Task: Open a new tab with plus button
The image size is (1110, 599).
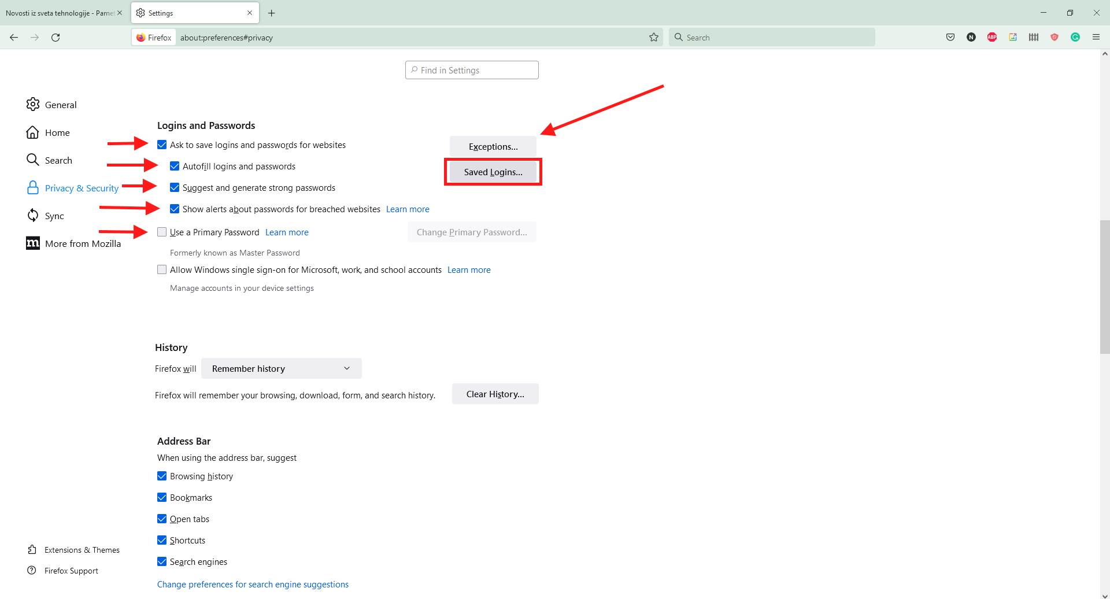Action: [271, 13]
